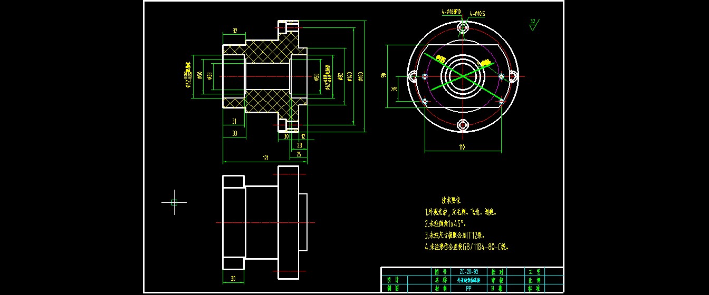
Task: Select the 90 vertical dimension
Action: tap(384, 75)
